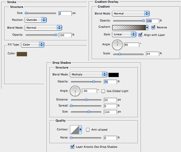Open the gradient Style dropdown set to Linear
This screenshot has height=152, width=181.
coord(124,34)
